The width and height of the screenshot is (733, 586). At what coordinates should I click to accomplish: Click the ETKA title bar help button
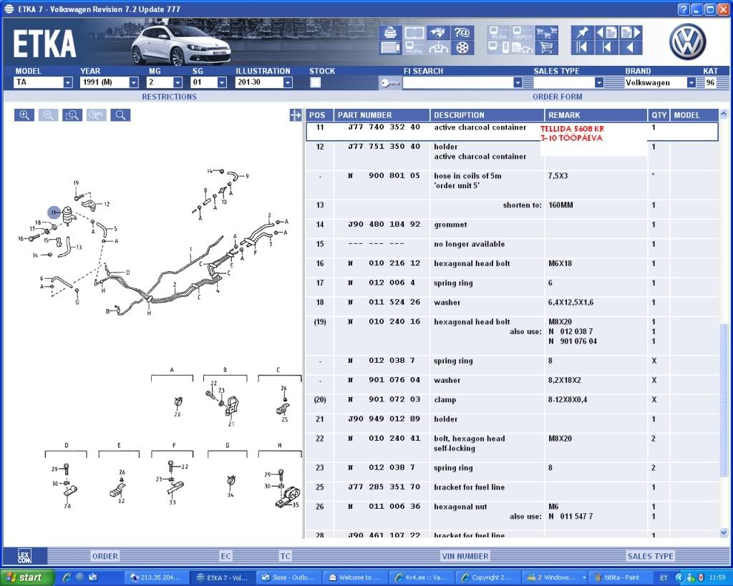pyautogui.click(x=683, y=9)
